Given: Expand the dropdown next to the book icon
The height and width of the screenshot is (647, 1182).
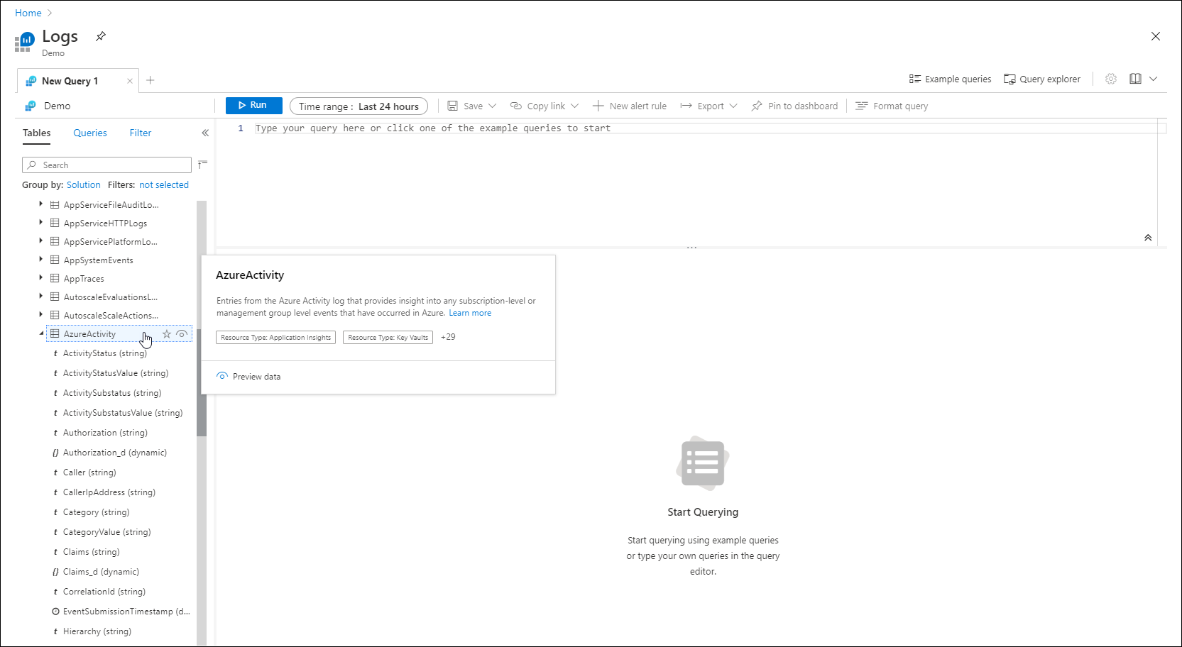Looking at the screenshot, I should click(1154, 79).
